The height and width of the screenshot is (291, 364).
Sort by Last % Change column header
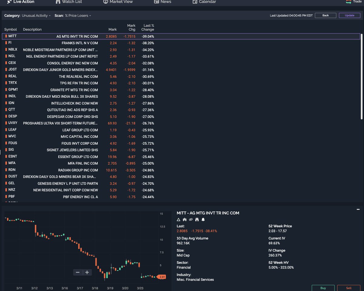click(x=148, y=28)
